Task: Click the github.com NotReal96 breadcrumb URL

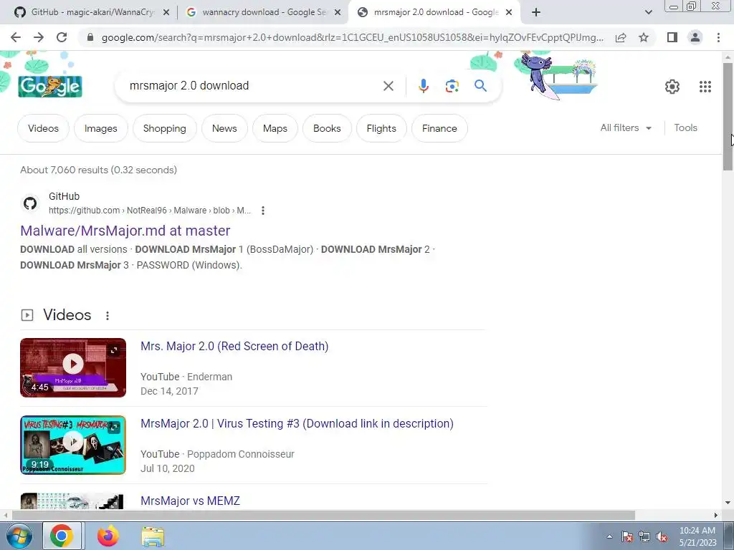Action: [150, 211]
